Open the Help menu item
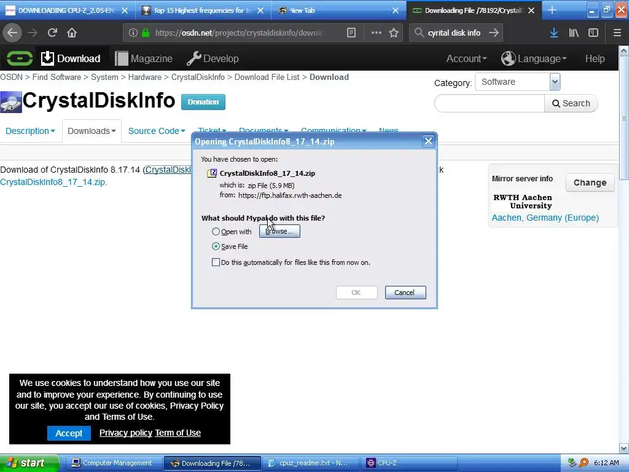The image size is (629, 472). point(595,58)
